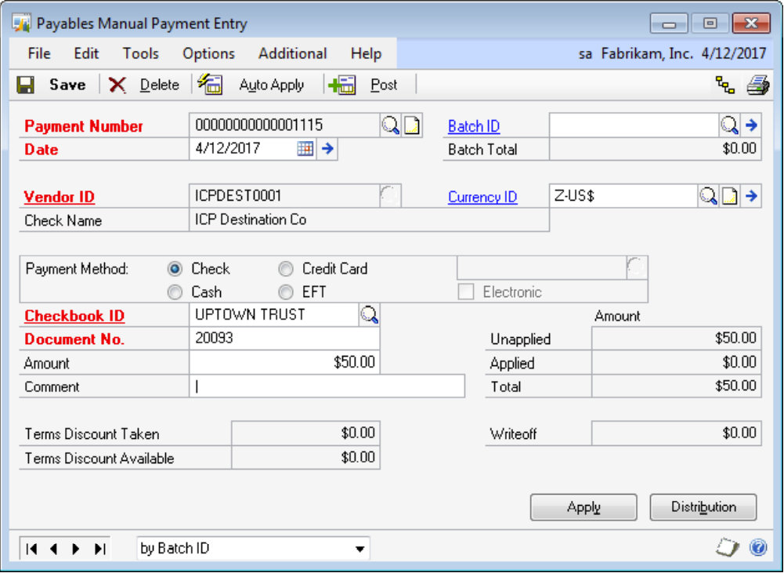This screenshot has width=784, height=573.
Task: Jump to first record navigation arrow
Action: point(31,549)
